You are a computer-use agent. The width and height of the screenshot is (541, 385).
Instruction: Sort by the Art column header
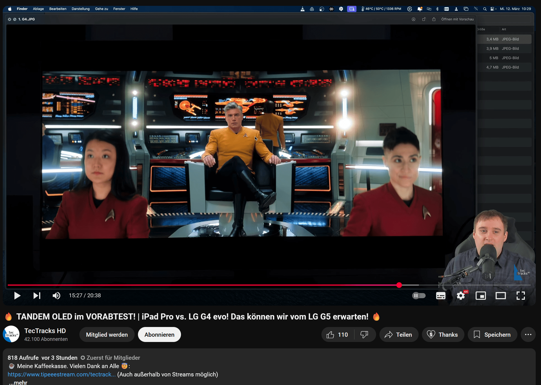[x=504, y=29]
